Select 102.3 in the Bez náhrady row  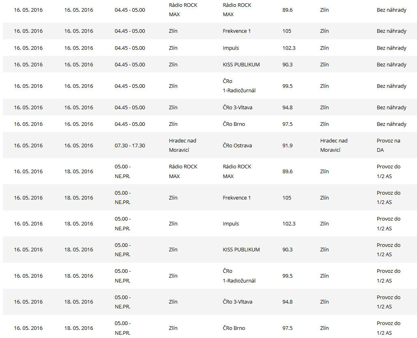pyautogui.click(x=289, y=48)
